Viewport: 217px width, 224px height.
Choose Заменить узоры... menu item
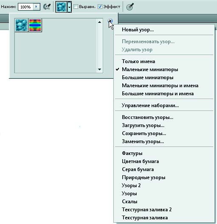pos(164,141)
